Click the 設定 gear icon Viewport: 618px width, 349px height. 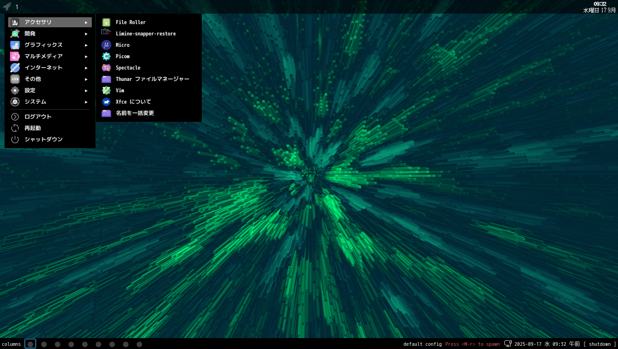(x=15, y=90)
